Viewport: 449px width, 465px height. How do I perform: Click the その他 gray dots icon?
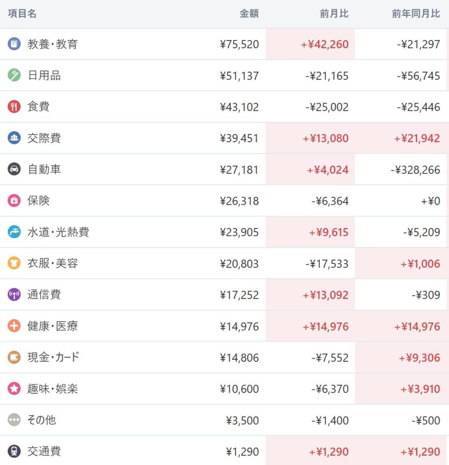tap(14, 420)
